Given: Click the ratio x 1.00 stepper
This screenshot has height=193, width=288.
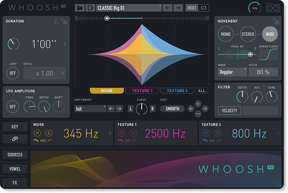Looking at the screenshot, I should [x=63, y=73].
